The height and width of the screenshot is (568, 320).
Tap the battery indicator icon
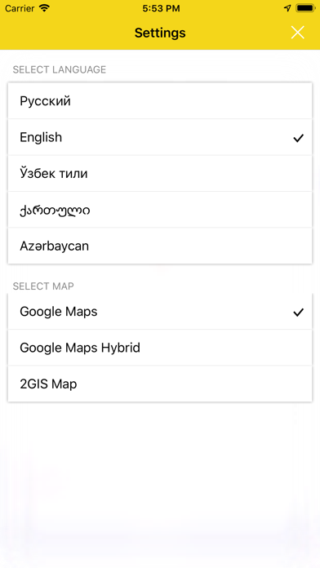point(305,8)
